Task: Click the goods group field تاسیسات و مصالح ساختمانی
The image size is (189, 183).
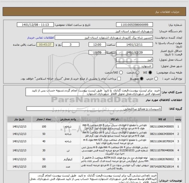Action: tap(94, 109)
